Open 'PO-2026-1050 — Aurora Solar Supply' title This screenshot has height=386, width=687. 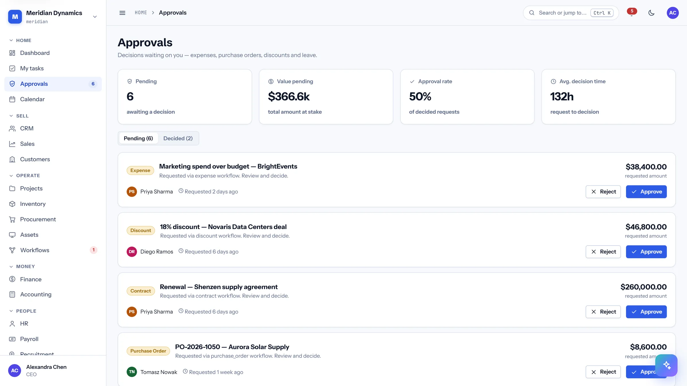tap(232, 347)
